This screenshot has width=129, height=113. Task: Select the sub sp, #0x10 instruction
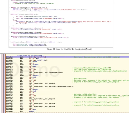[21, 62]
